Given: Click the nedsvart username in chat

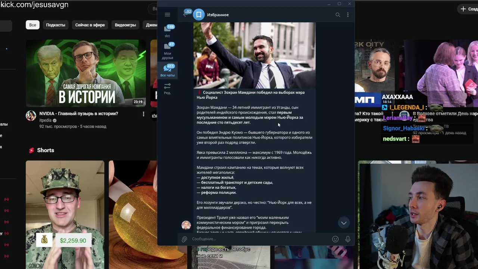Looking at the screenshot, I should [395, 139].
